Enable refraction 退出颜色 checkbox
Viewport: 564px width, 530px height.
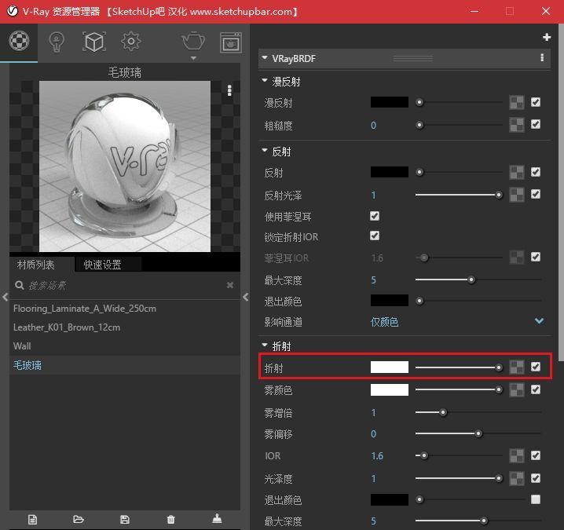(536, 499)
